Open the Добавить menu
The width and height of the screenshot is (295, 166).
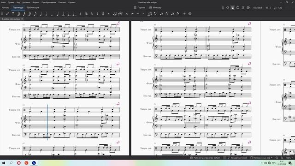pos(26,2)
